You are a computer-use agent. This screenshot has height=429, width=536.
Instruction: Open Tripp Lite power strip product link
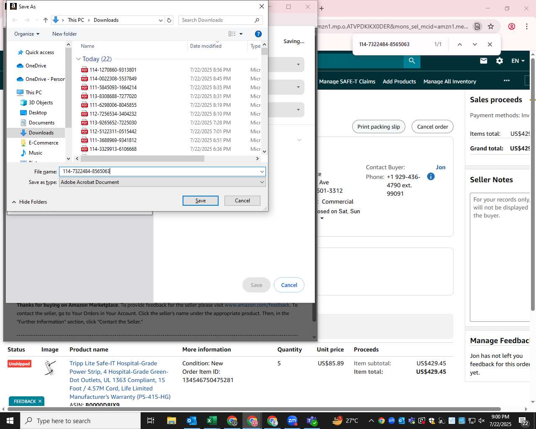[x=120, y=380]
